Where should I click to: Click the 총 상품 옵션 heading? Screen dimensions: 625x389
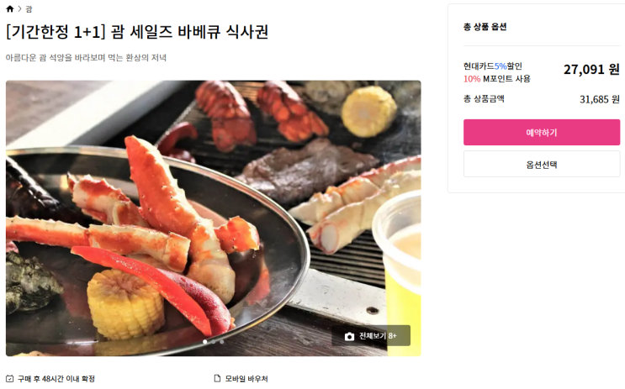click(x=485, y=27)
